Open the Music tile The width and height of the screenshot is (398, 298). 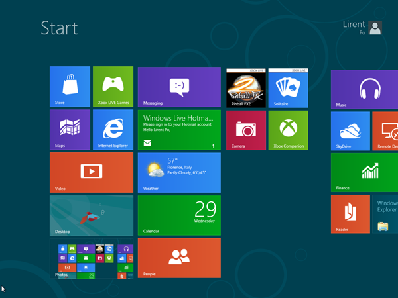[x=364, y=89]
